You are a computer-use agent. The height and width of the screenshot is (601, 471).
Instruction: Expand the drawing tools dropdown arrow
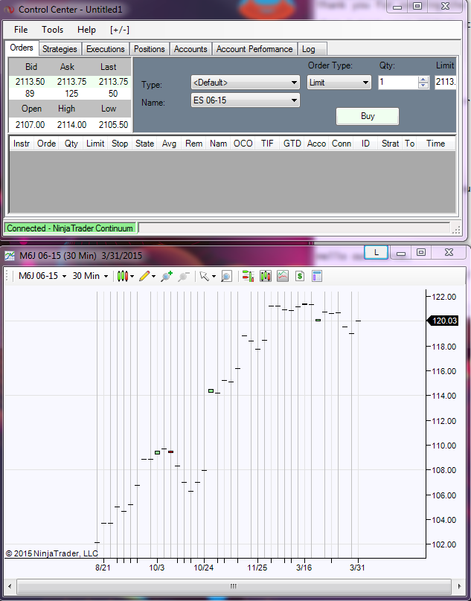[x=154, y=276]
